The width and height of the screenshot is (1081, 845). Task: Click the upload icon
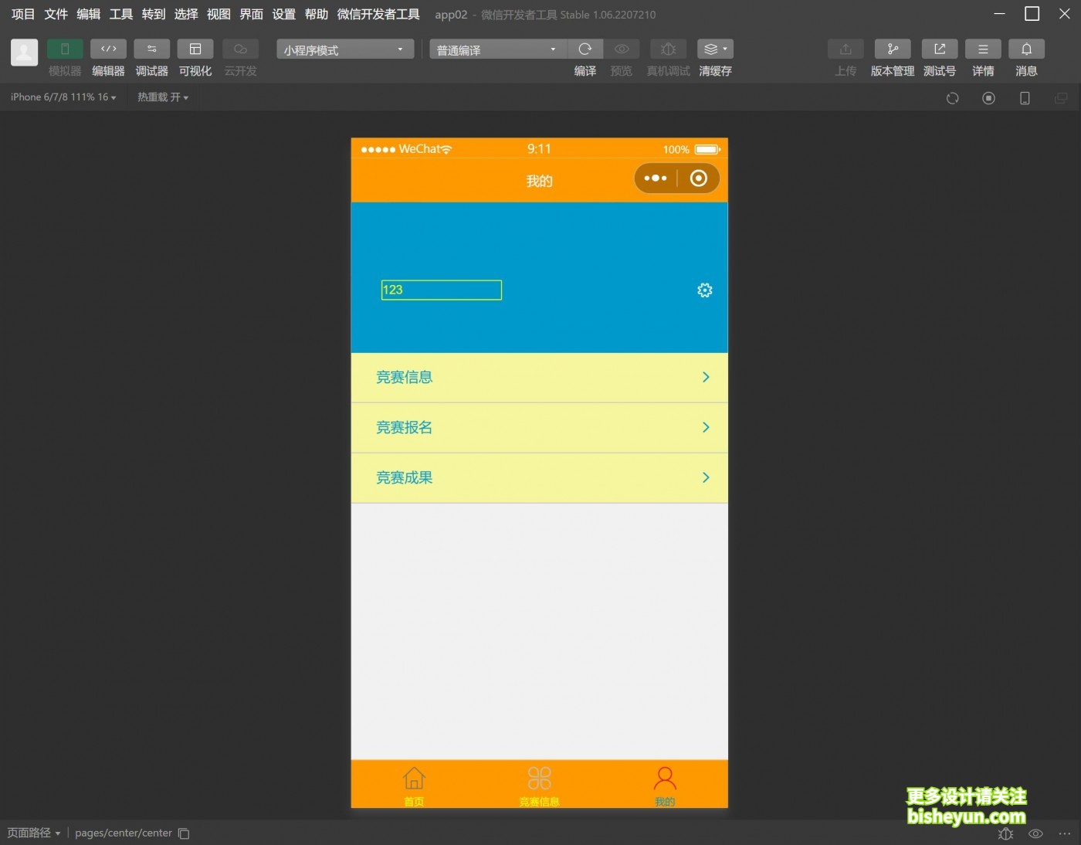(845, 49)
